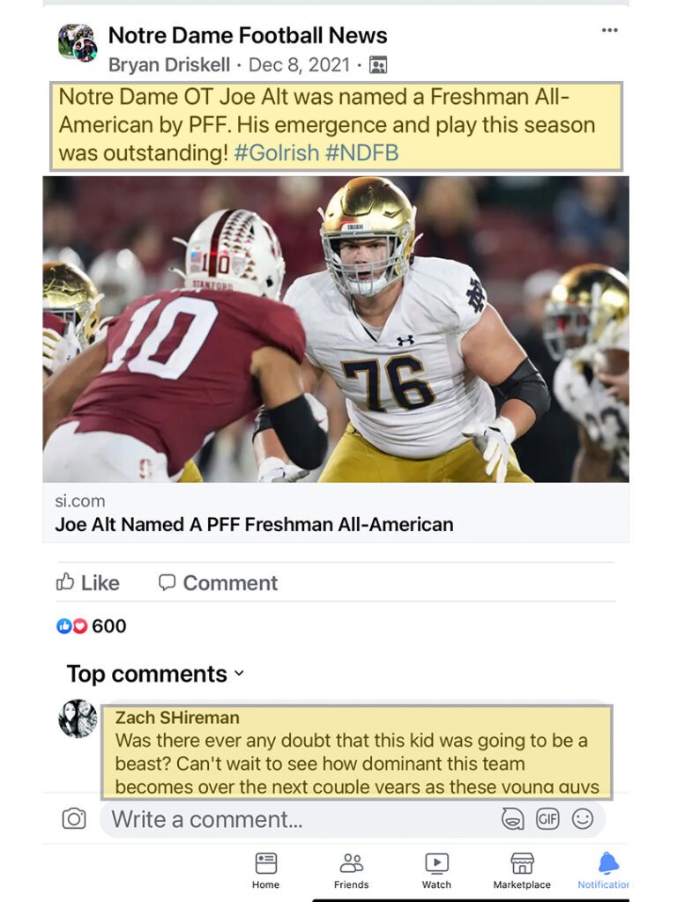Viewport: 677px width, 902px height.
Task: Open the sticker picker in the comment box
Action: 512,819
